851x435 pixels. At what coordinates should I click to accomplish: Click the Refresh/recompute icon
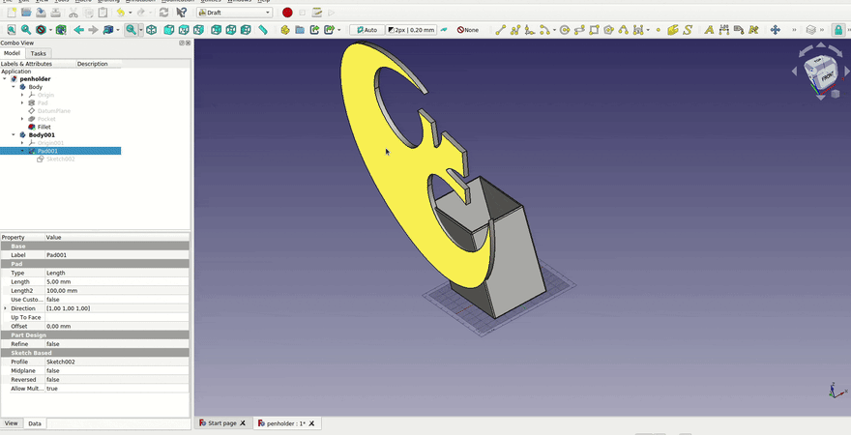163,13
